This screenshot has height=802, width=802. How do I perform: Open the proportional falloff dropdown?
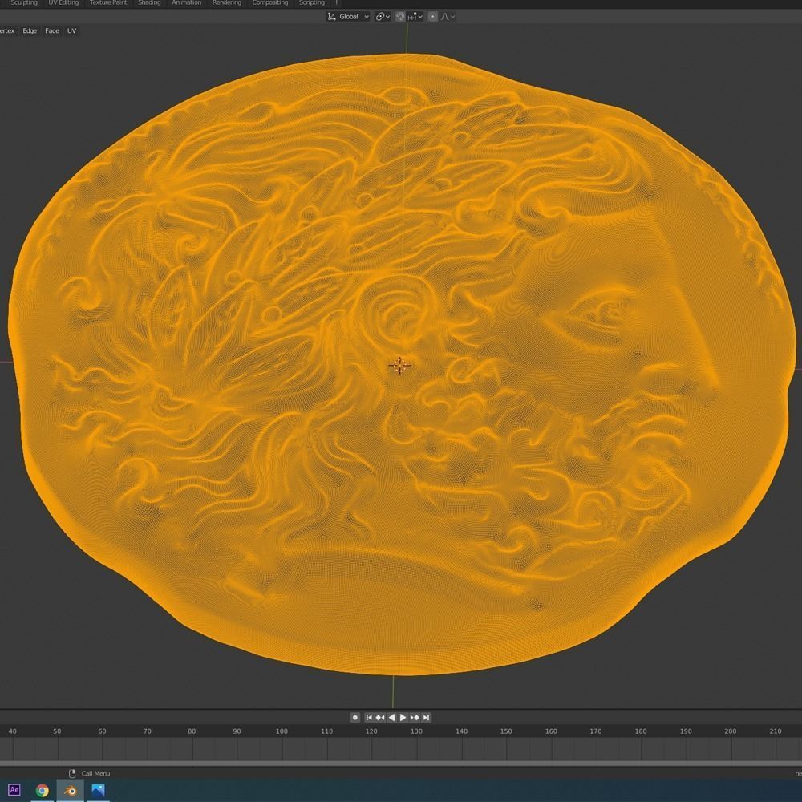pos(448,16)
